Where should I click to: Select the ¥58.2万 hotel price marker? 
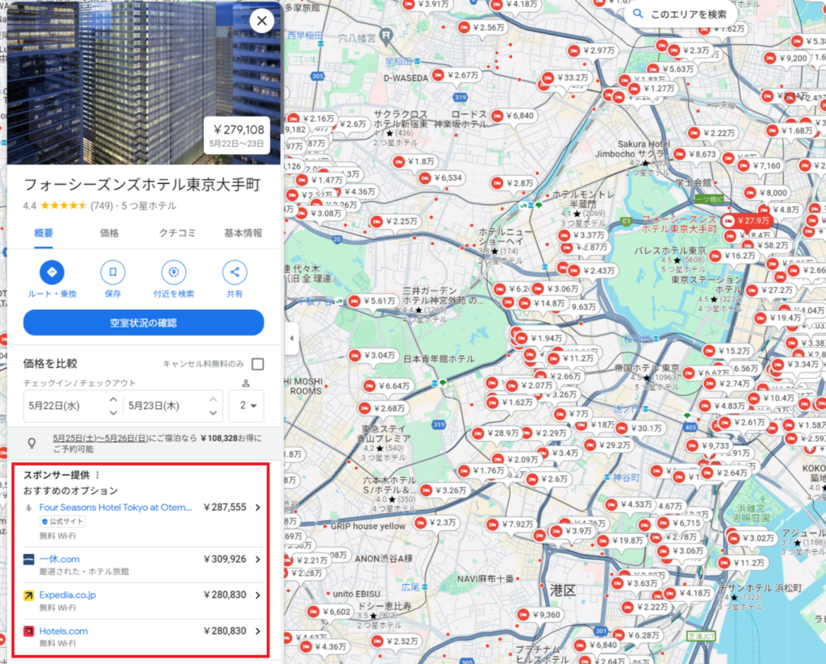(x=766, y=245)
